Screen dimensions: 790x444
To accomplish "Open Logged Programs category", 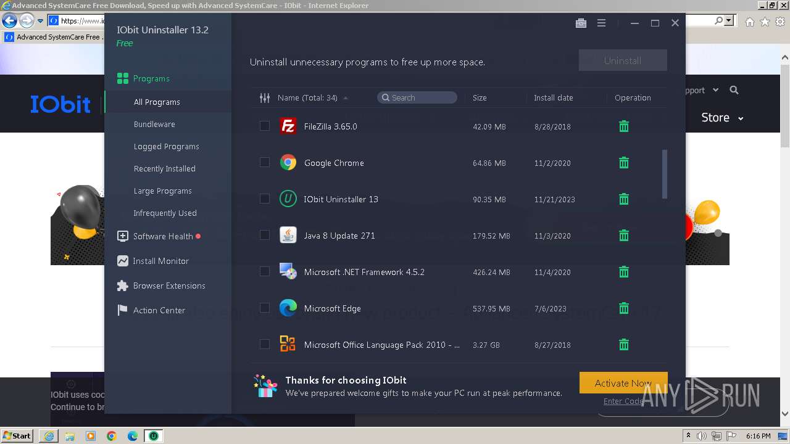I will coord(168,146).
